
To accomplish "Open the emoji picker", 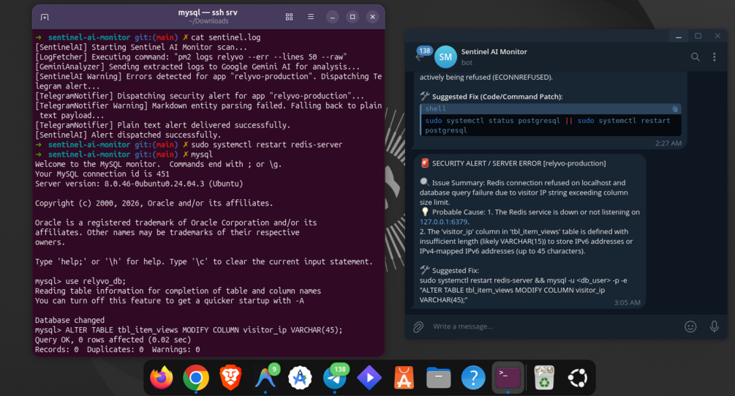I will tap(690, 326).
